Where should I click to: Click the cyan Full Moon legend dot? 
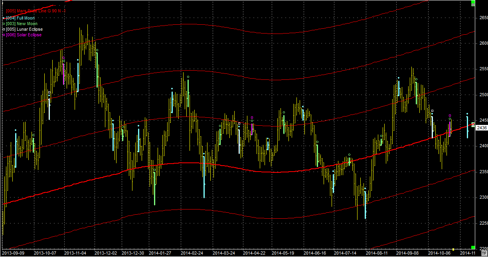point(4,18)
